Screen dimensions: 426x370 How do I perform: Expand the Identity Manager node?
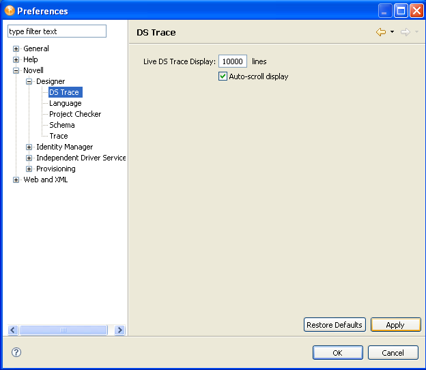tap(29, 147)
